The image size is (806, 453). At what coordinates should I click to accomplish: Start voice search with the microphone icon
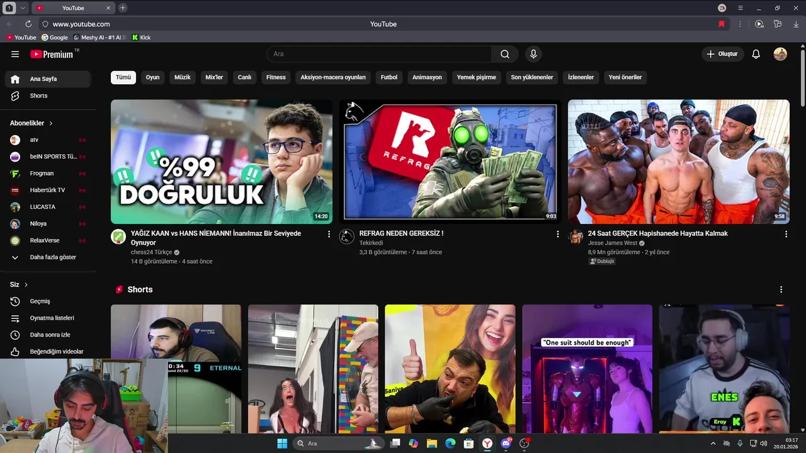pyautogui.click(x=533, y=54)
